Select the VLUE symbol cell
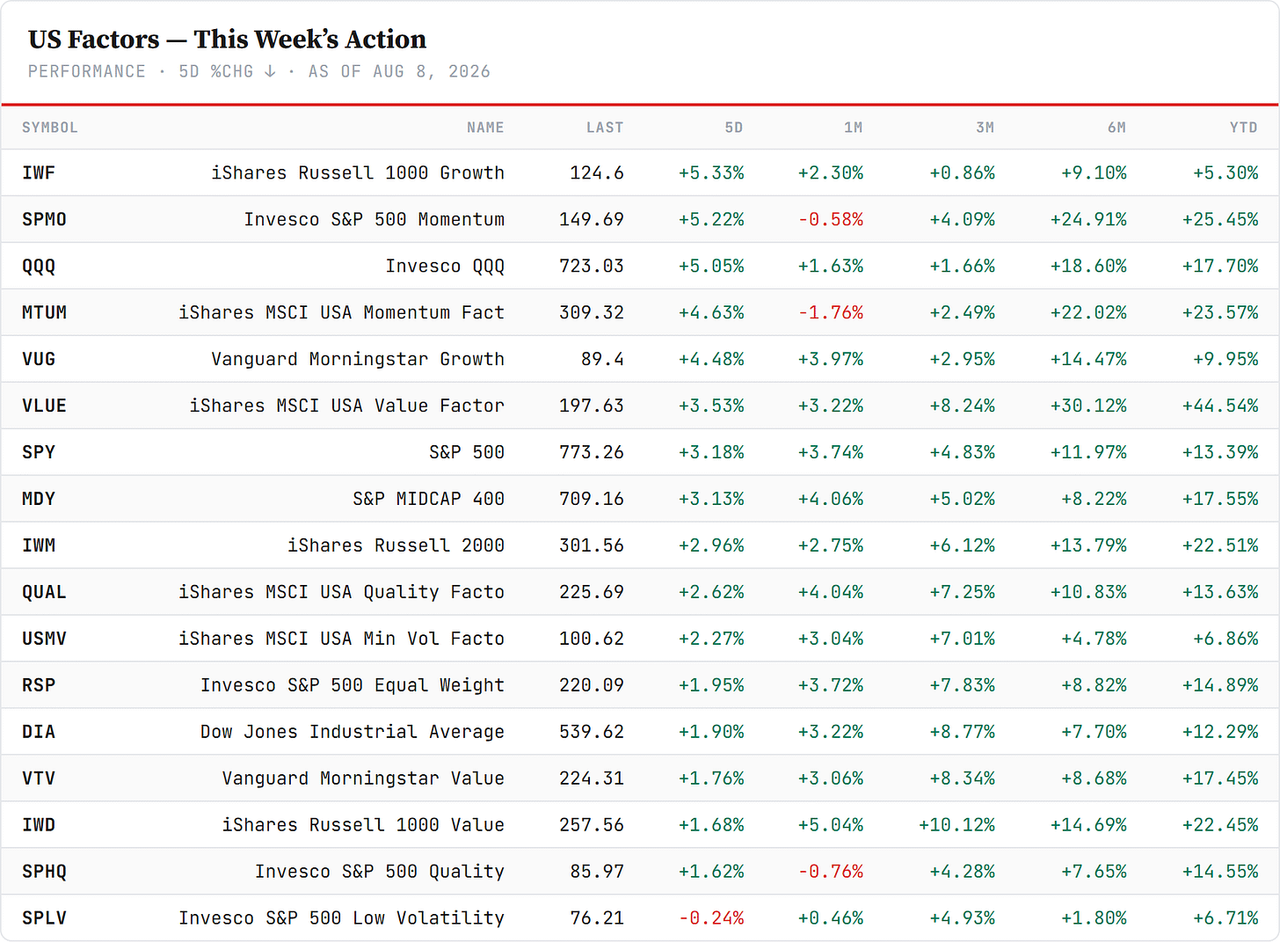 pyautogui.click(x=44, y=406)
